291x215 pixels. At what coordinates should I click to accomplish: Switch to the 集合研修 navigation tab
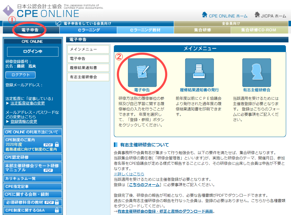pos(203,30)
